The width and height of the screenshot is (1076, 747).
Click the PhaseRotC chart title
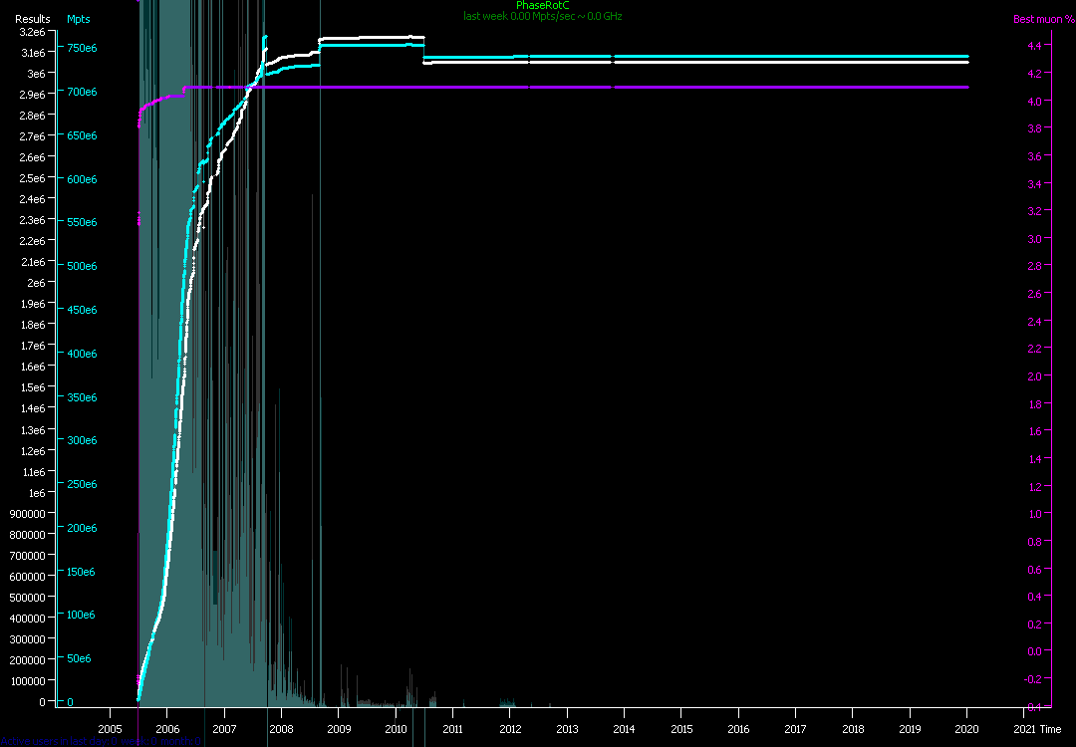(x=542, y=5)
